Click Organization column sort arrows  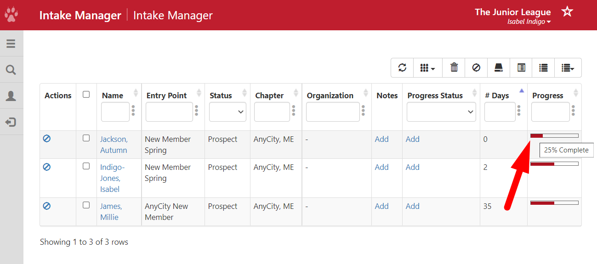[x=366, y=93]
